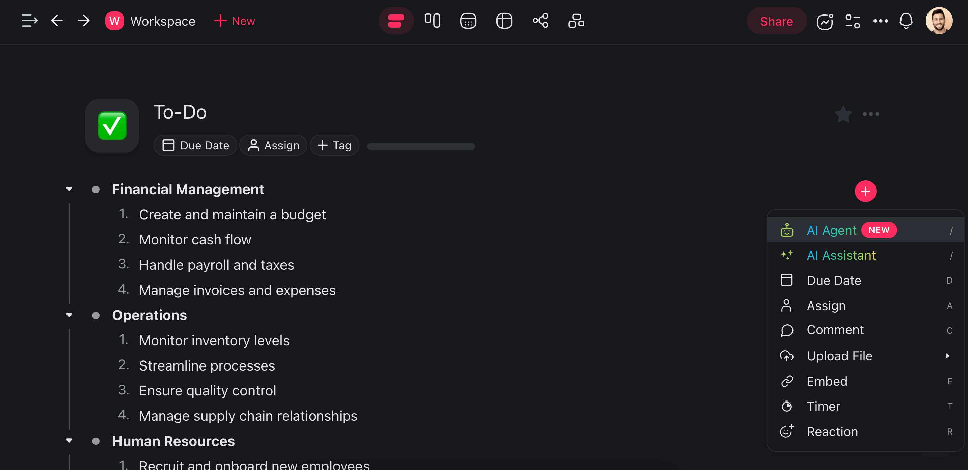
Task: Open the activity/analytics icon in top bar
Action: click(x=825, y=22)
